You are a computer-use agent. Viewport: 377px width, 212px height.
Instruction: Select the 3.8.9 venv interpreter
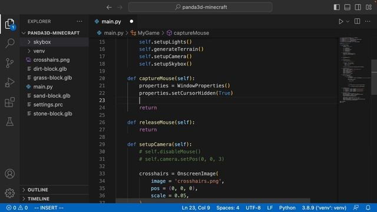324,208
